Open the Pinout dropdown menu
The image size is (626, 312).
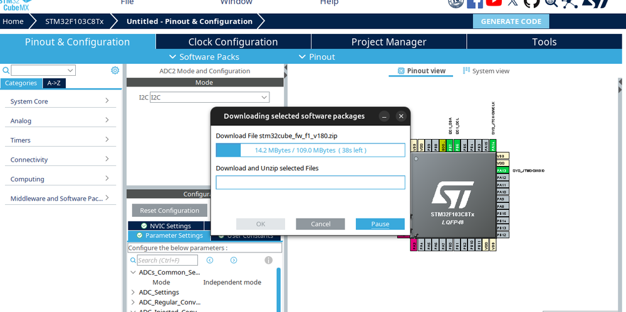pos(317,56)
